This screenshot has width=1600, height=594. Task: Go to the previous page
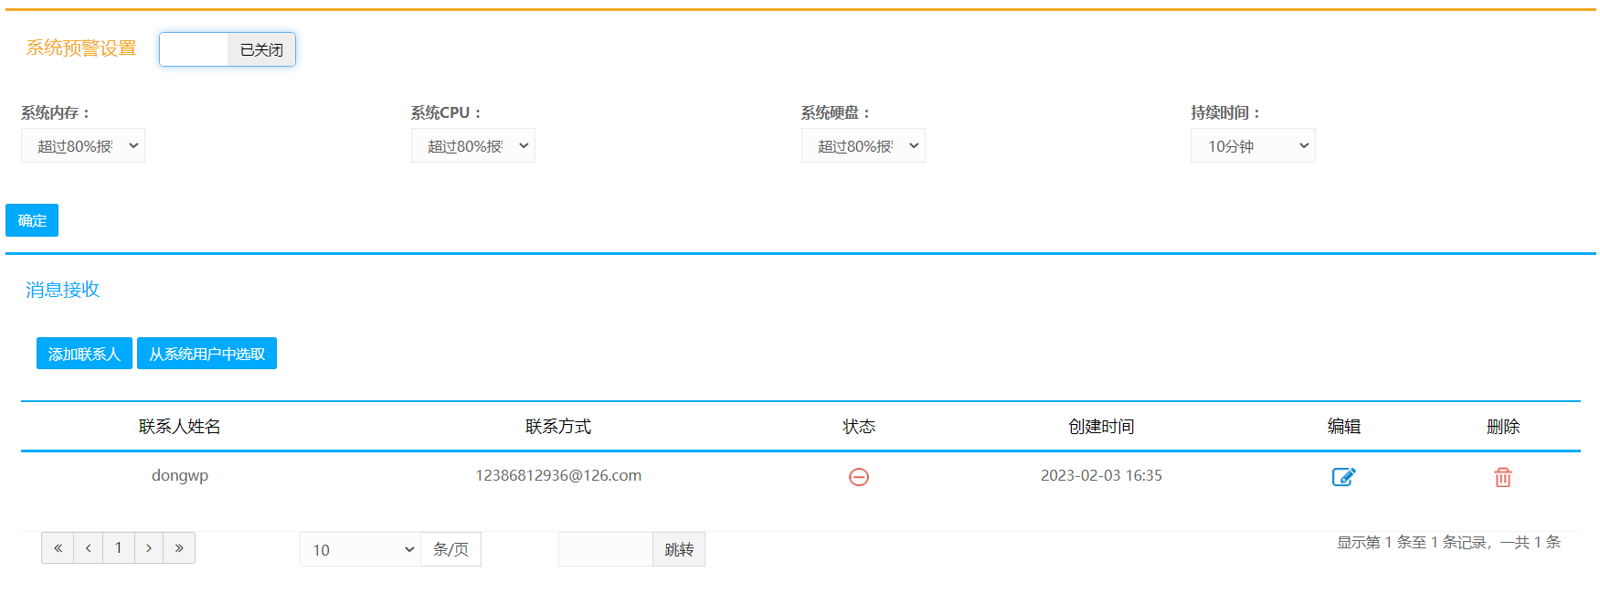click(89, 548)
